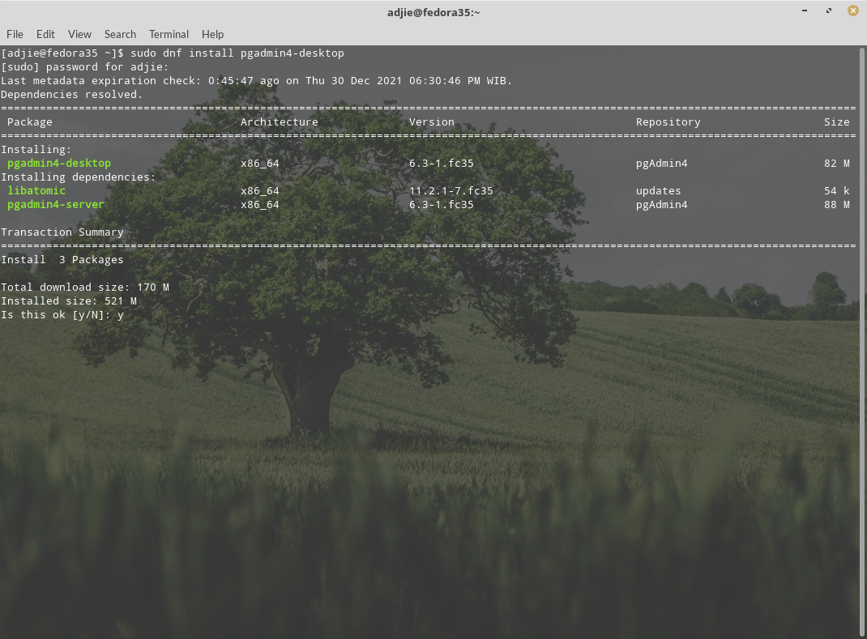Open the Edit menu

coord(45,34)
